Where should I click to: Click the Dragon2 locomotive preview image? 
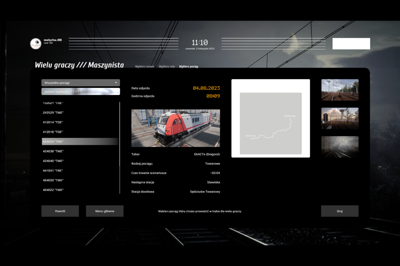coord(176,128)
